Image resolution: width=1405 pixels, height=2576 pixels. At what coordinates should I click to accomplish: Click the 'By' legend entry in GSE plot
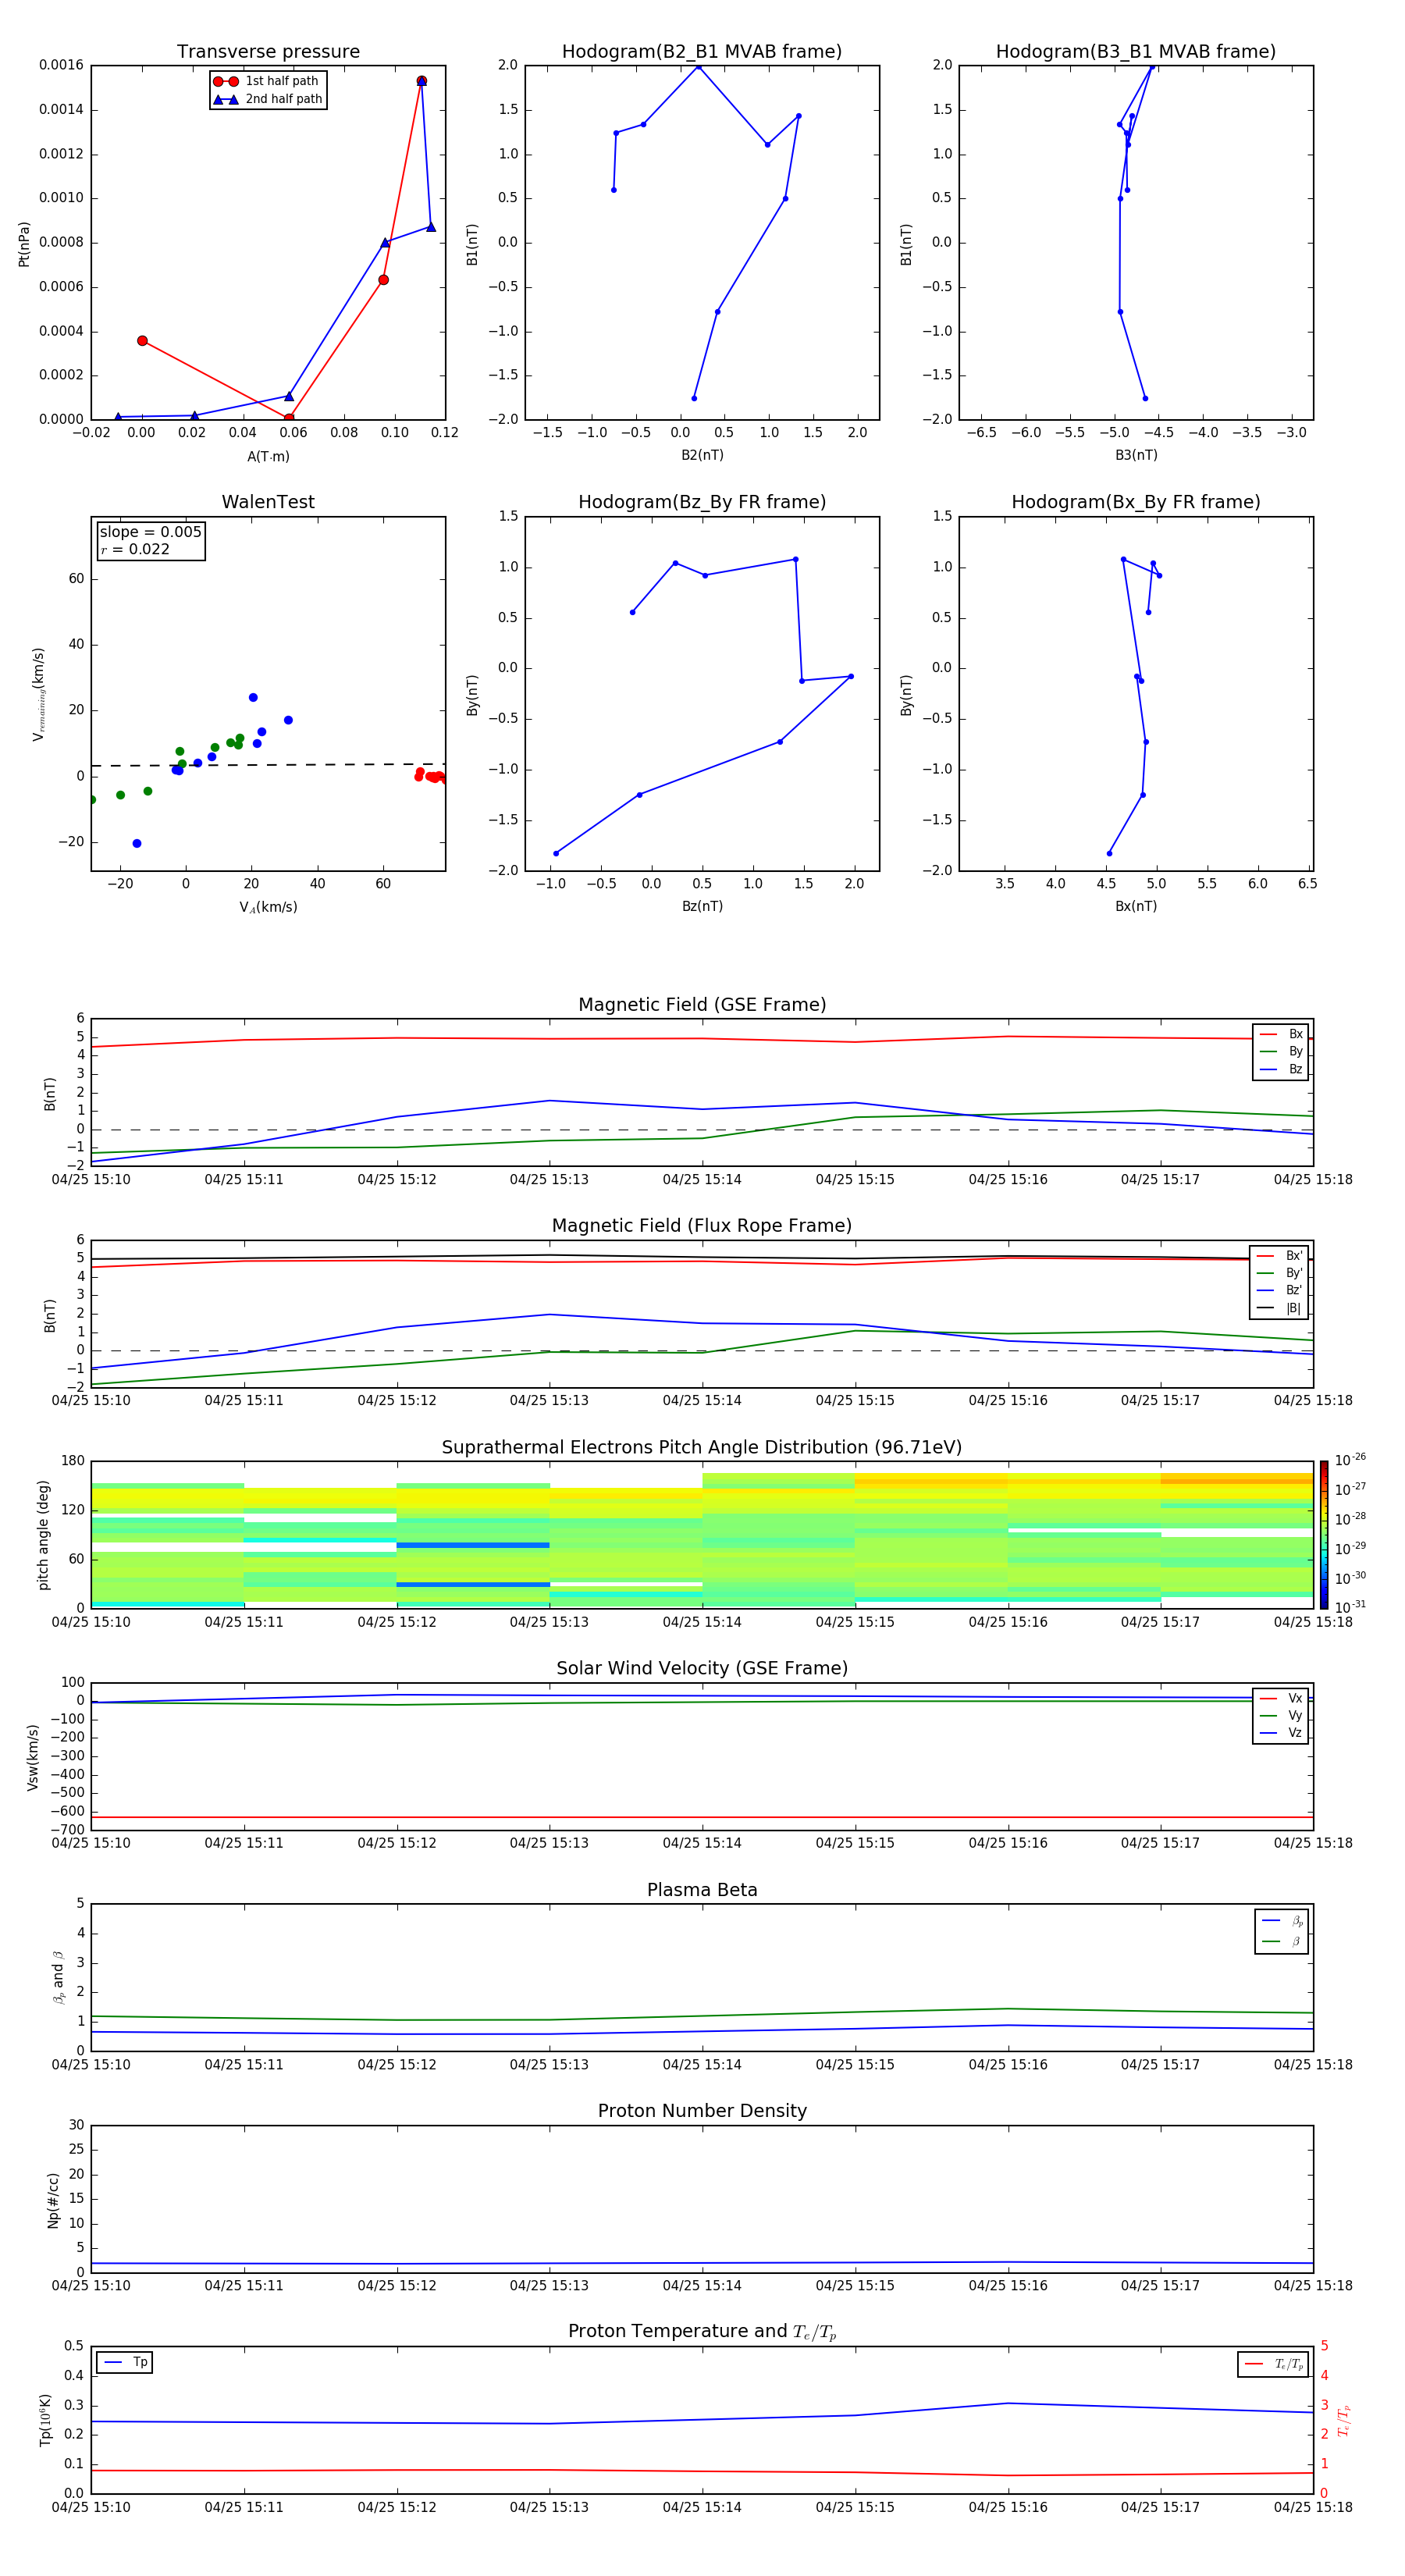click(1281, 1052)
